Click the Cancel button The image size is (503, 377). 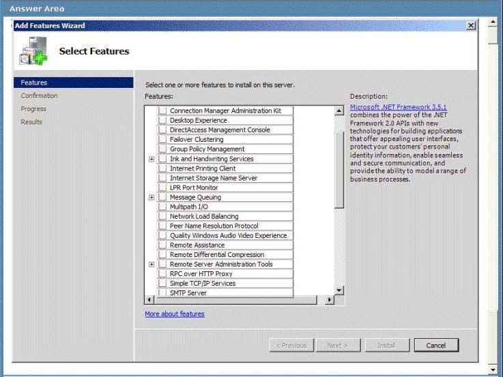tap(436, 345)
